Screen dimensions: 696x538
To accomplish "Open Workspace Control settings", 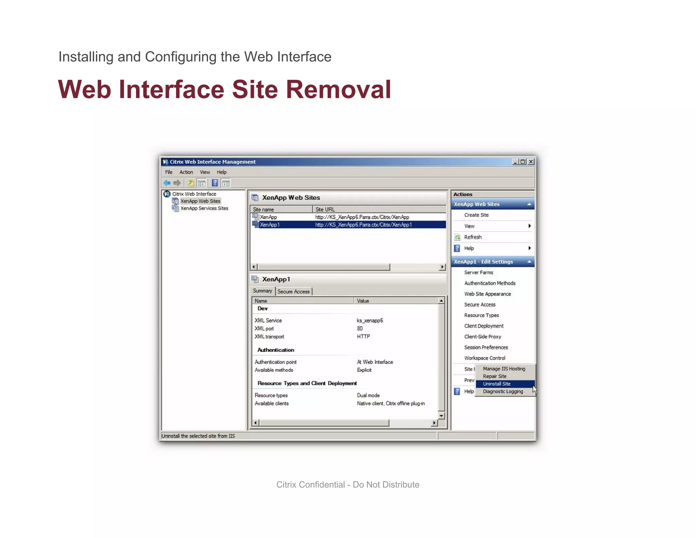I will point(485,358).
